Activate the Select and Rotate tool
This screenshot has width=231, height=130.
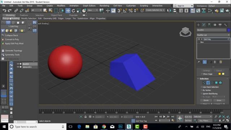(x=73, y=10)
